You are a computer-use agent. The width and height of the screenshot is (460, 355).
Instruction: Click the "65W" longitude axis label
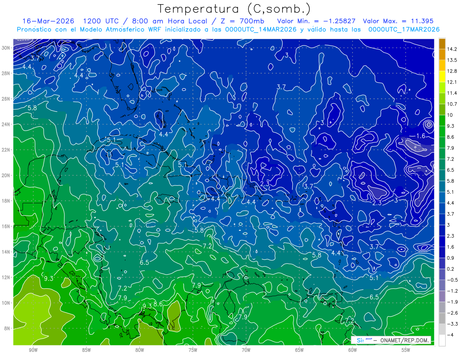299,350
